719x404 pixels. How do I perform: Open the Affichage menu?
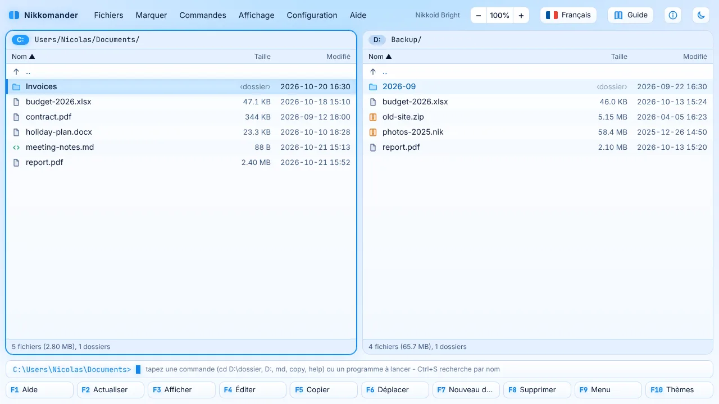pyautogui.click(x=256, y=15)
